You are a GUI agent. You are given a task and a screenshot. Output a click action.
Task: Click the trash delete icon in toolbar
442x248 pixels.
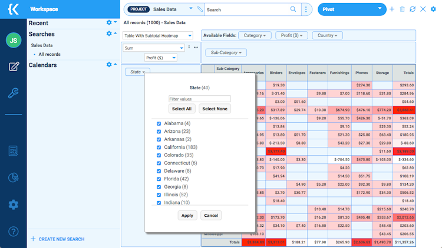point(403,9)
